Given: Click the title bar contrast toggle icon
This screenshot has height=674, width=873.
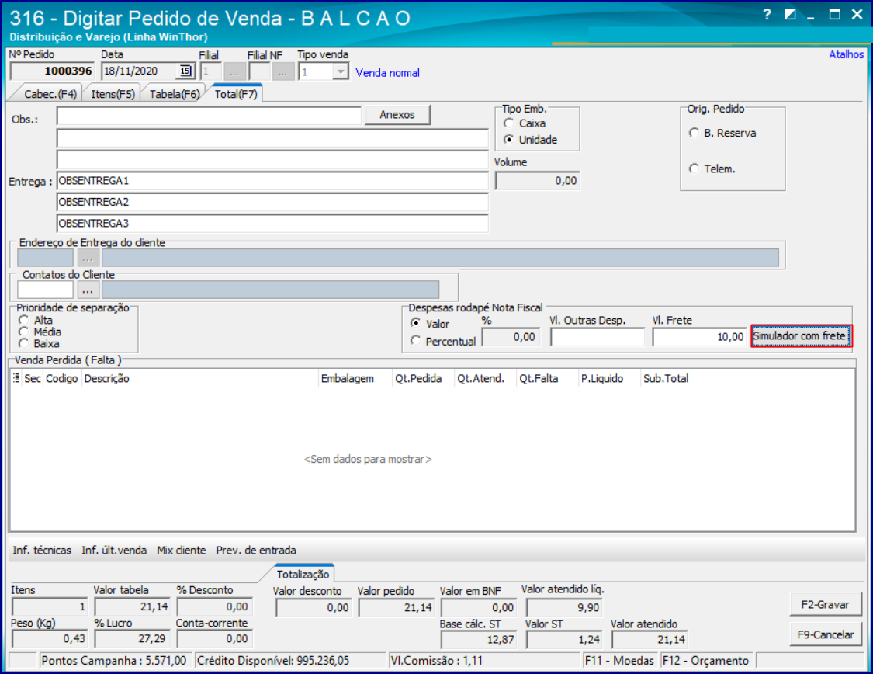Looking at the screenshot, I should click(x=790, y=15).
